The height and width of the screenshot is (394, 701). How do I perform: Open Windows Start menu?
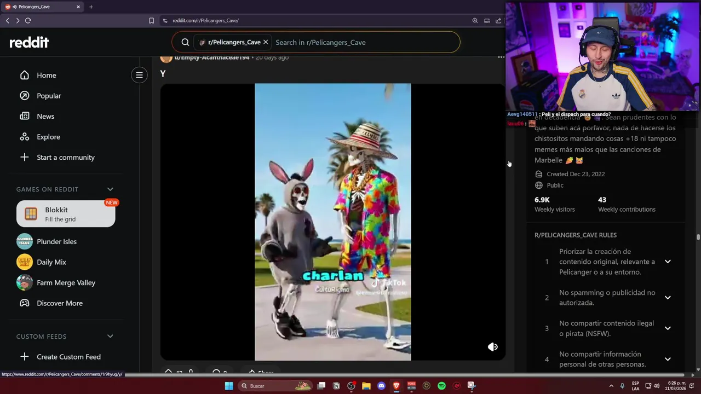pos(229,386)
